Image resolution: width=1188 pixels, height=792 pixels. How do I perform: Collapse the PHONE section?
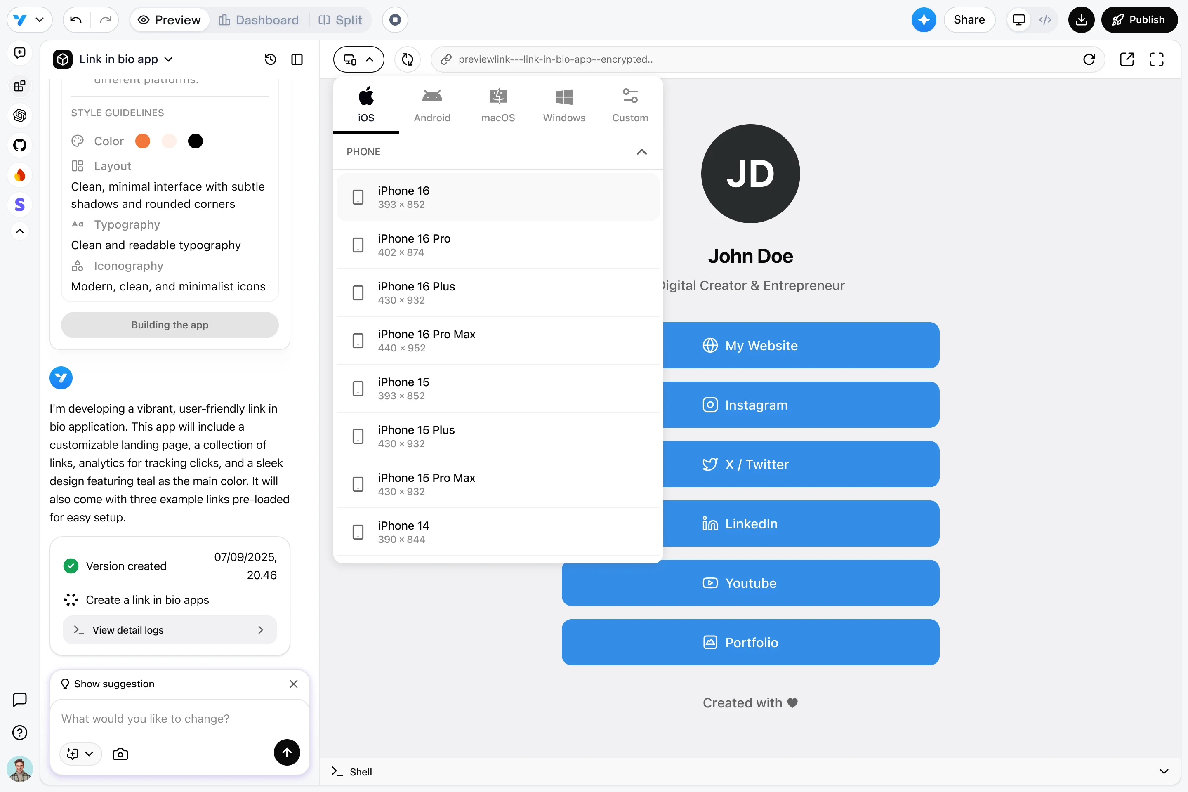[641, 151]
